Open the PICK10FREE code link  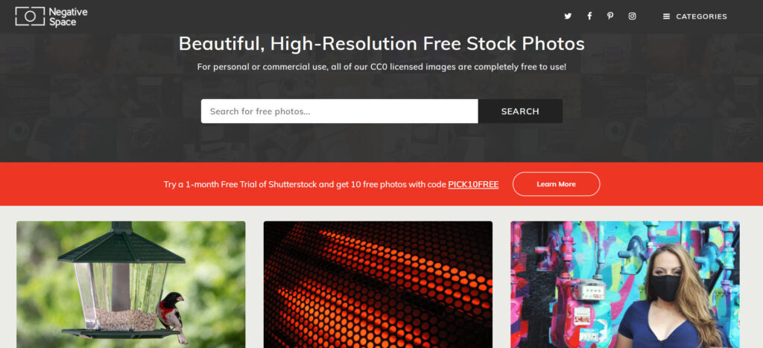pyautogui.click(x=473, y=185)
